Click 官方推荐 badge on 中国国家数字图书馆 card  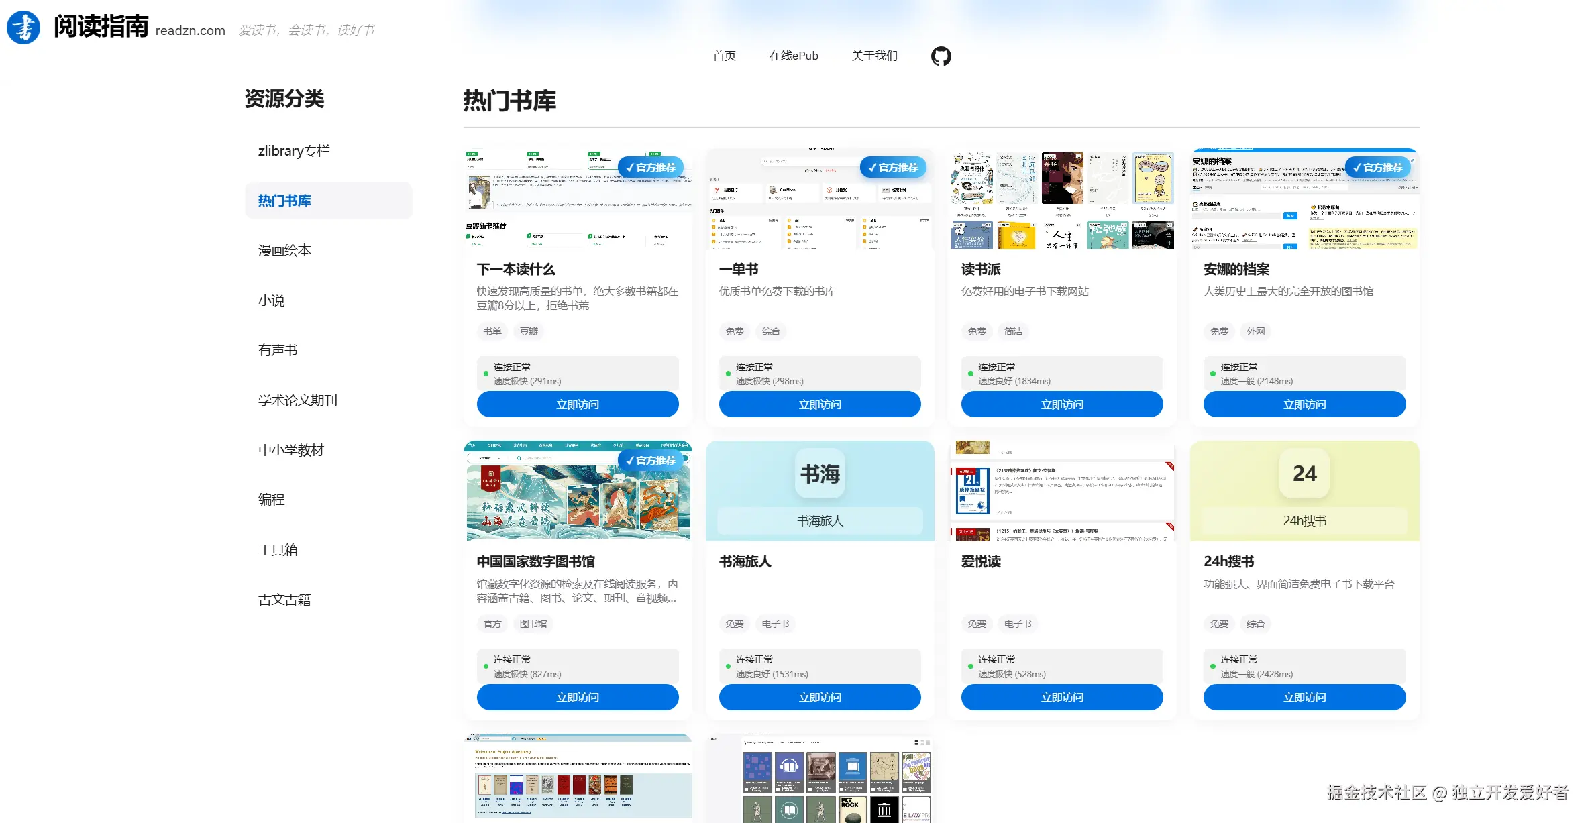coord(650,460)
